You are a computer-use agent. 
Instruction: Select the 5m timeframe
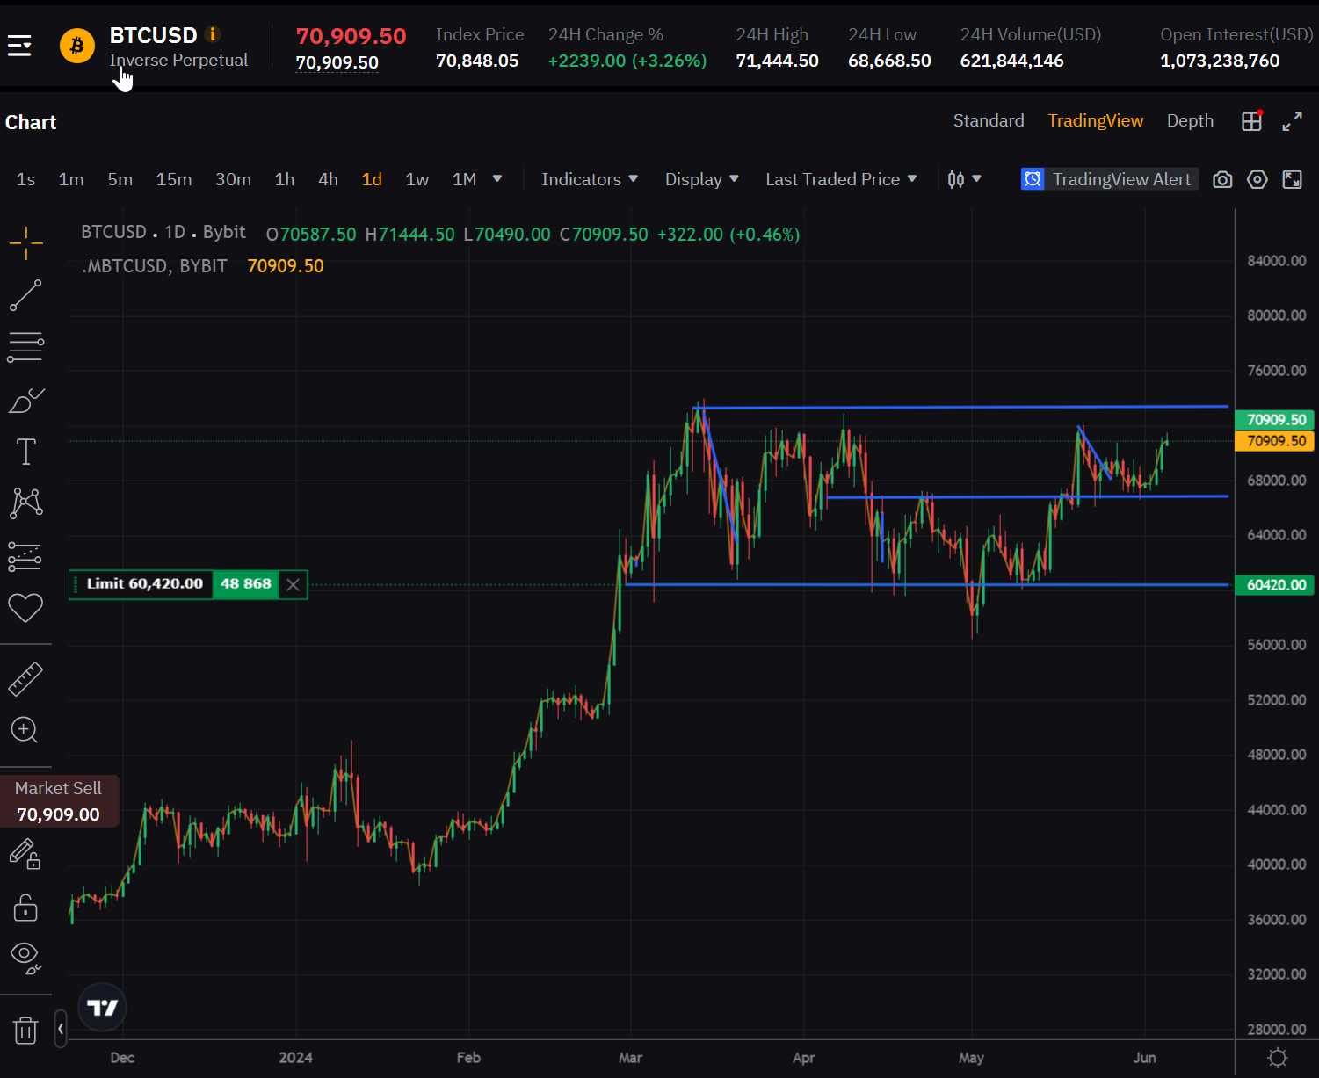coord(120,180)
